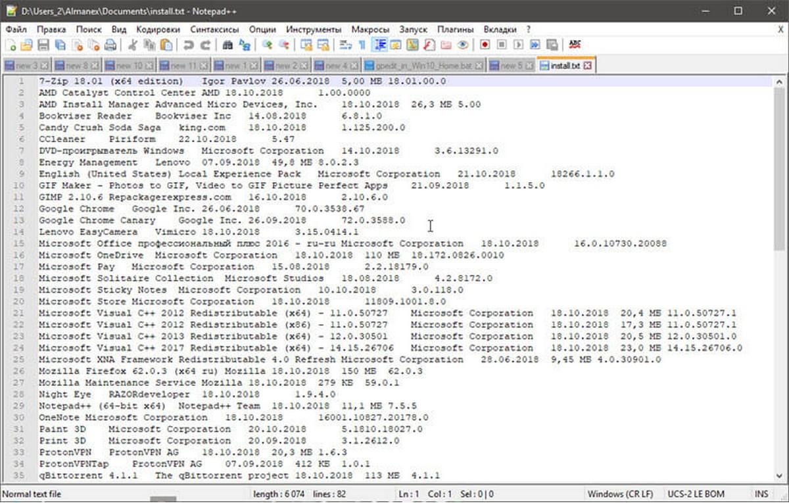
Task: Open the Синтаксисы menu
Action: click(x=214, y=30)
